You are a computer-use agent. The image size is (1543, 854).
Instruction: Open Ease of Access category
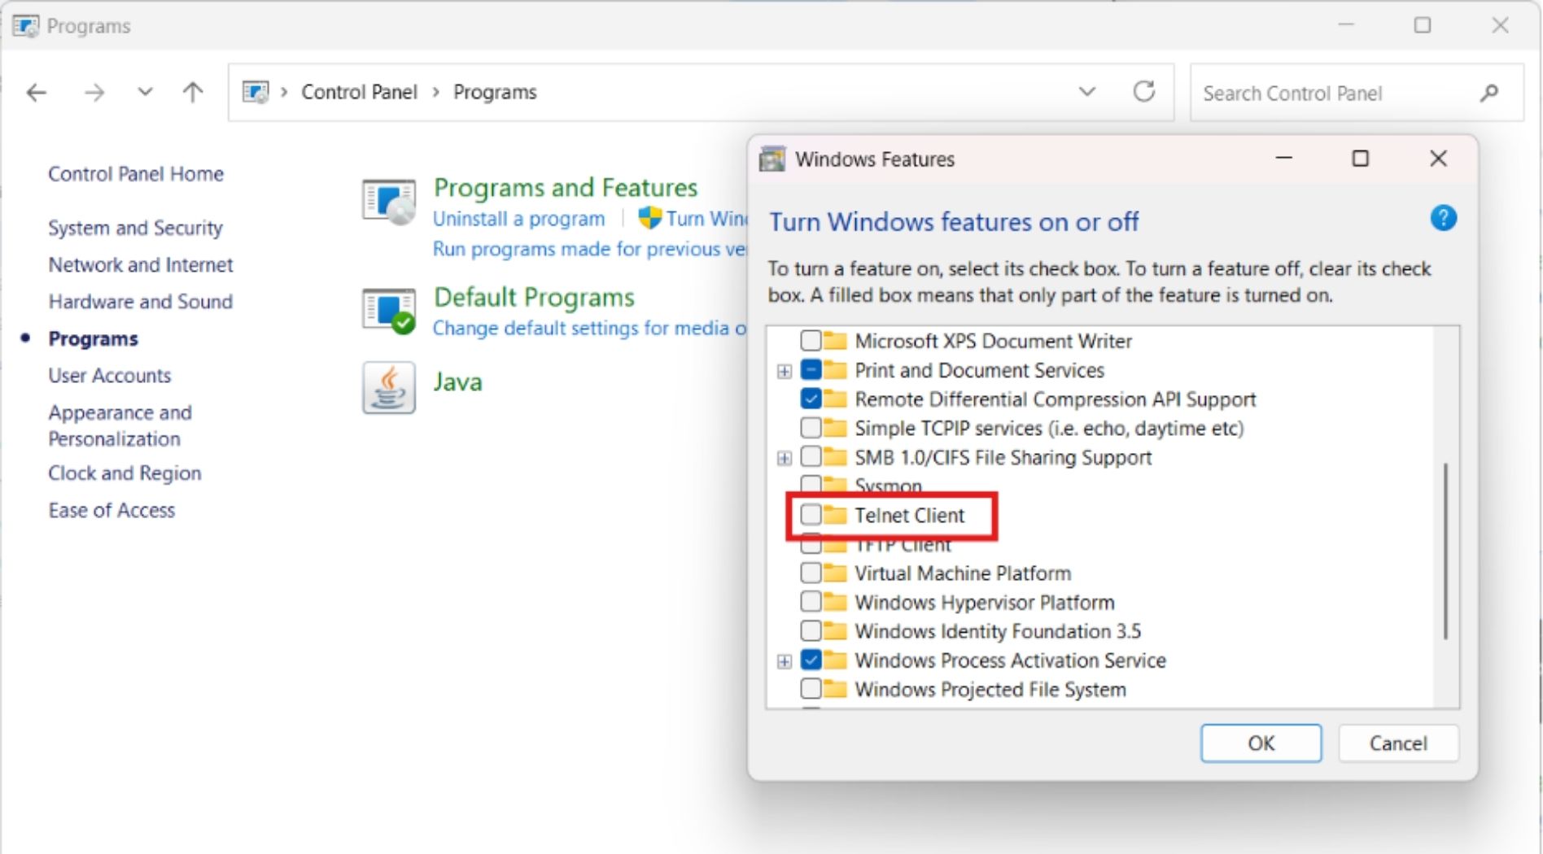(x=111, y=510)
